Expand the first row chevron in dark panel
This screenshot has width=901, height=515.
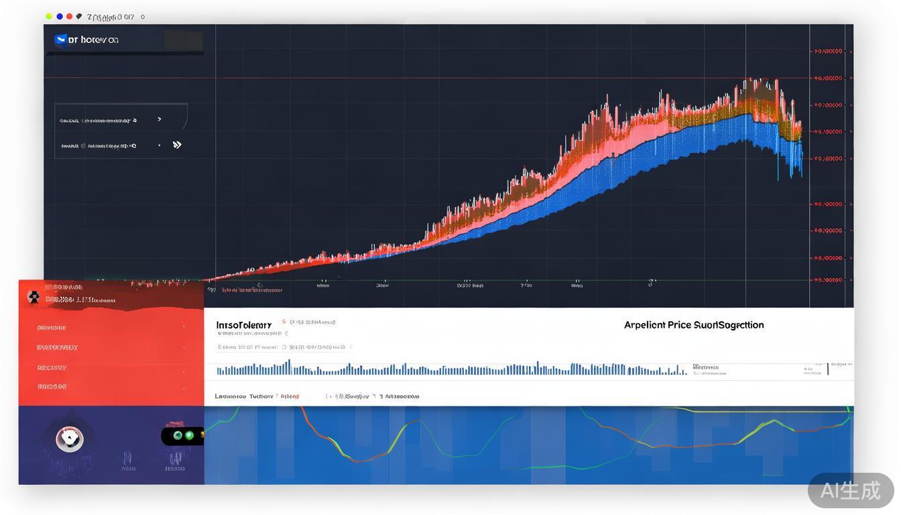coord(159,119)
